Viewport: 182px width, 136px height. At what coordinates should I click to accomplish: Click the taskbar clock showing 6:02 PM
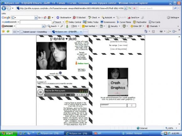pos(175,133)
